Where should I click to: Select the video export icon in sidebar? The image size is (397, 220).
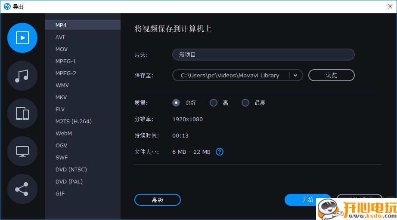pos(22,38)
